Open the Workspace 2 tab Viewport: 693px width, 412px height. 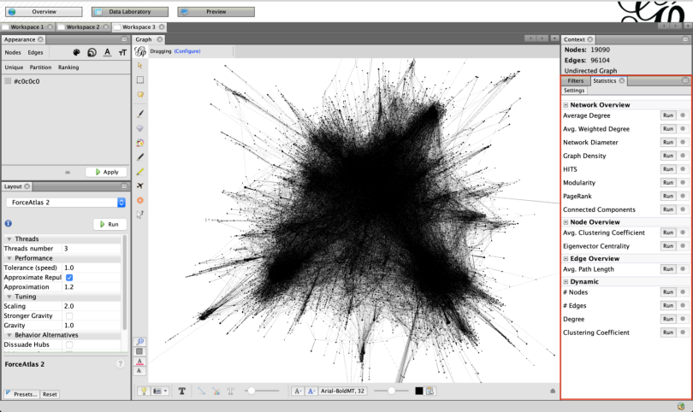pyautogui.click(x=82, y=27)
